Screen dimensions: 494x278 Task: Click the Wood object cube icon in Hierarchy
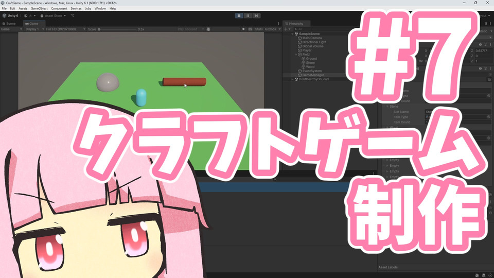304,67
